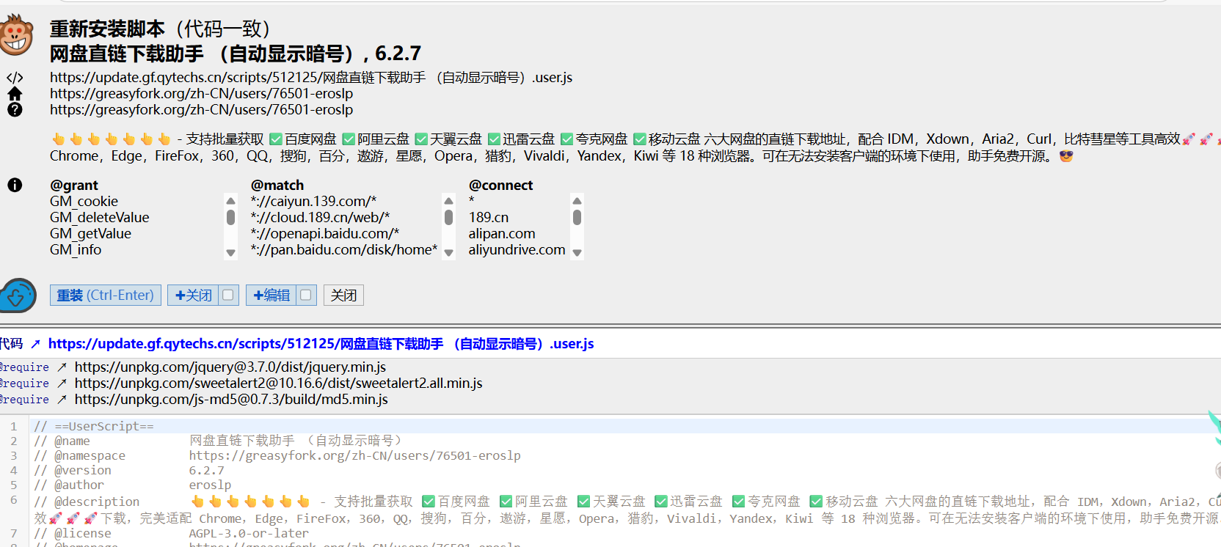Click the update.gf.qytechs.cn URL in header
This screenshot has height=547, width=1221.
(311, 78)
